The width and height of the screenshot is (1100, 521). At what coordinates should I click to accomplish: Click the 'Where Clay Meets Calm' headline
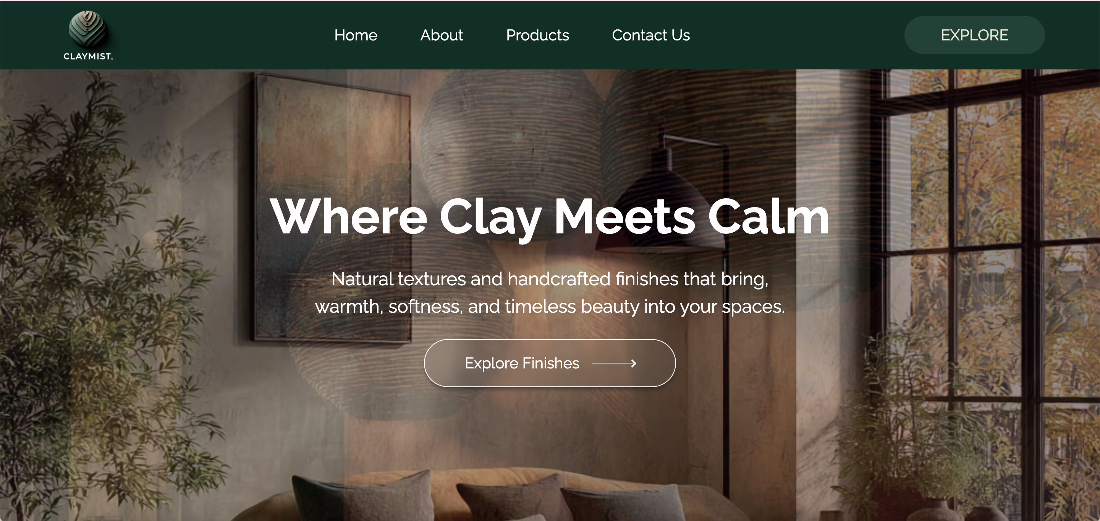[550, 217]
